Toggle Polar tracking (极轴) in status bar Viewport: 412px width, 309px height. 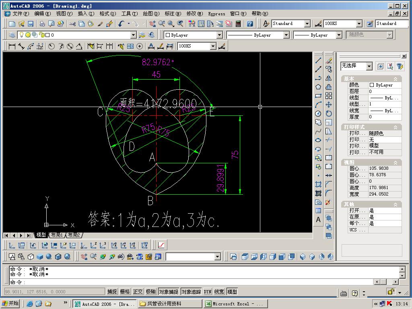pyautogui.click(x=150, y=291)
